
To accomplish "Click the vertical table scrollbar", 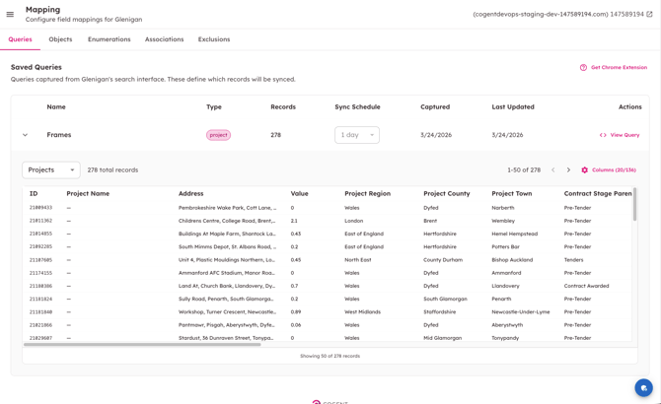I will point(635,205).
